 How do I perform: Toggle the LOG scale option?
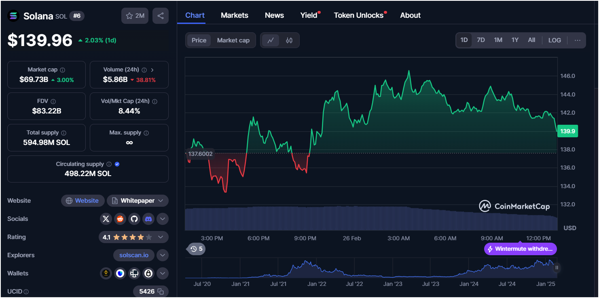pyautogui.click(x=555, y=40)
